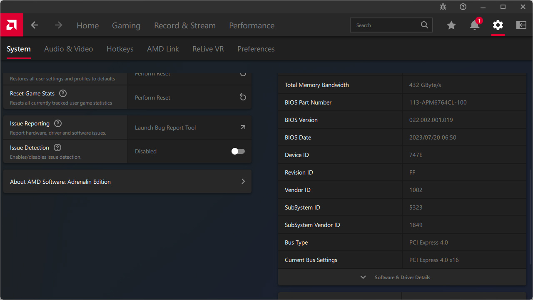Open the Hotkeys tab

pyautogui.click(x=120, y=49)
